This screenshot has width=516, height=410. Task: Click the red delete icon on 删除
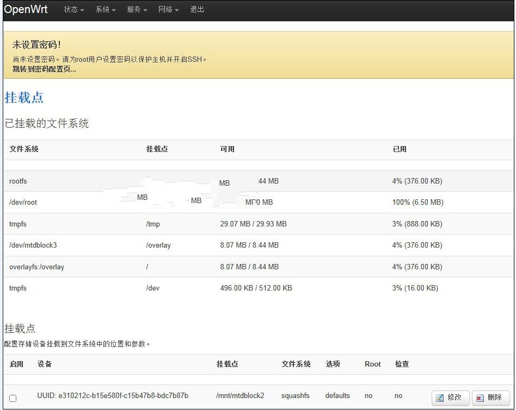coord(480,398)
